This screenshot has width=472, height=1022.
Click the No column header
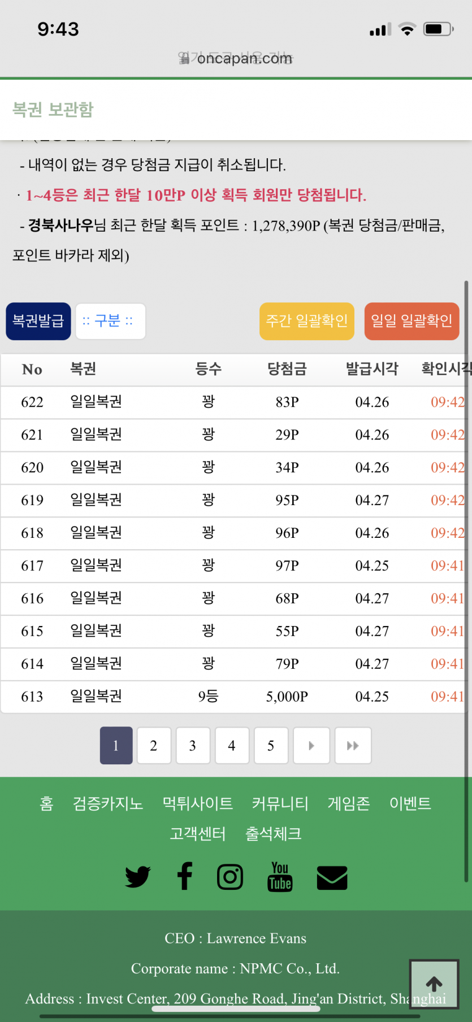(x=32, y=369)
